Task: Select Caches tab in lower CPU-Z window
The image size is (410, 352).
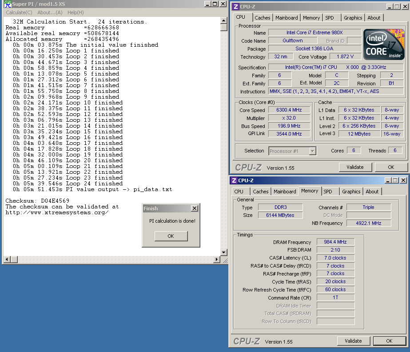Action: (260, 192)
